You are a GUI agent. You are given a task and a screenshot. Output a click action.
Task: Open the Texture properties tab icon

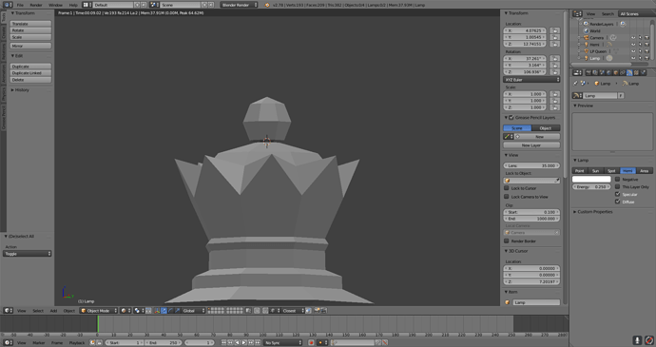pos(636,72)
